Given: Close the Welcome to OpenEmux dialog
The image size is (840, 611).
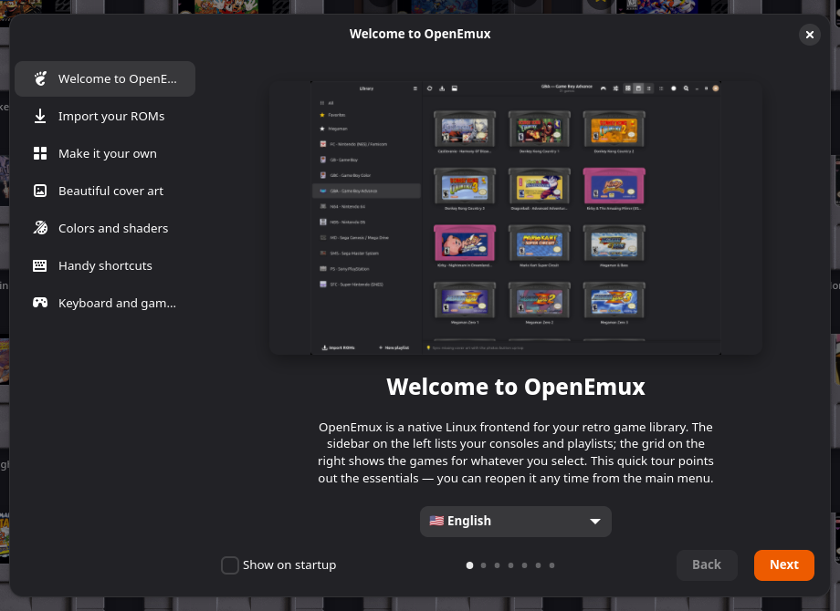Looking at the screenshot, I should (x=810, y=35).
